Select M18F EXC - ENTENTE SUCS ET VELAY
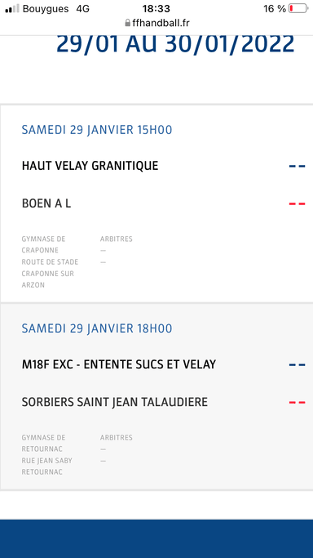Viewport: 313px width, 558px height. 119,364
